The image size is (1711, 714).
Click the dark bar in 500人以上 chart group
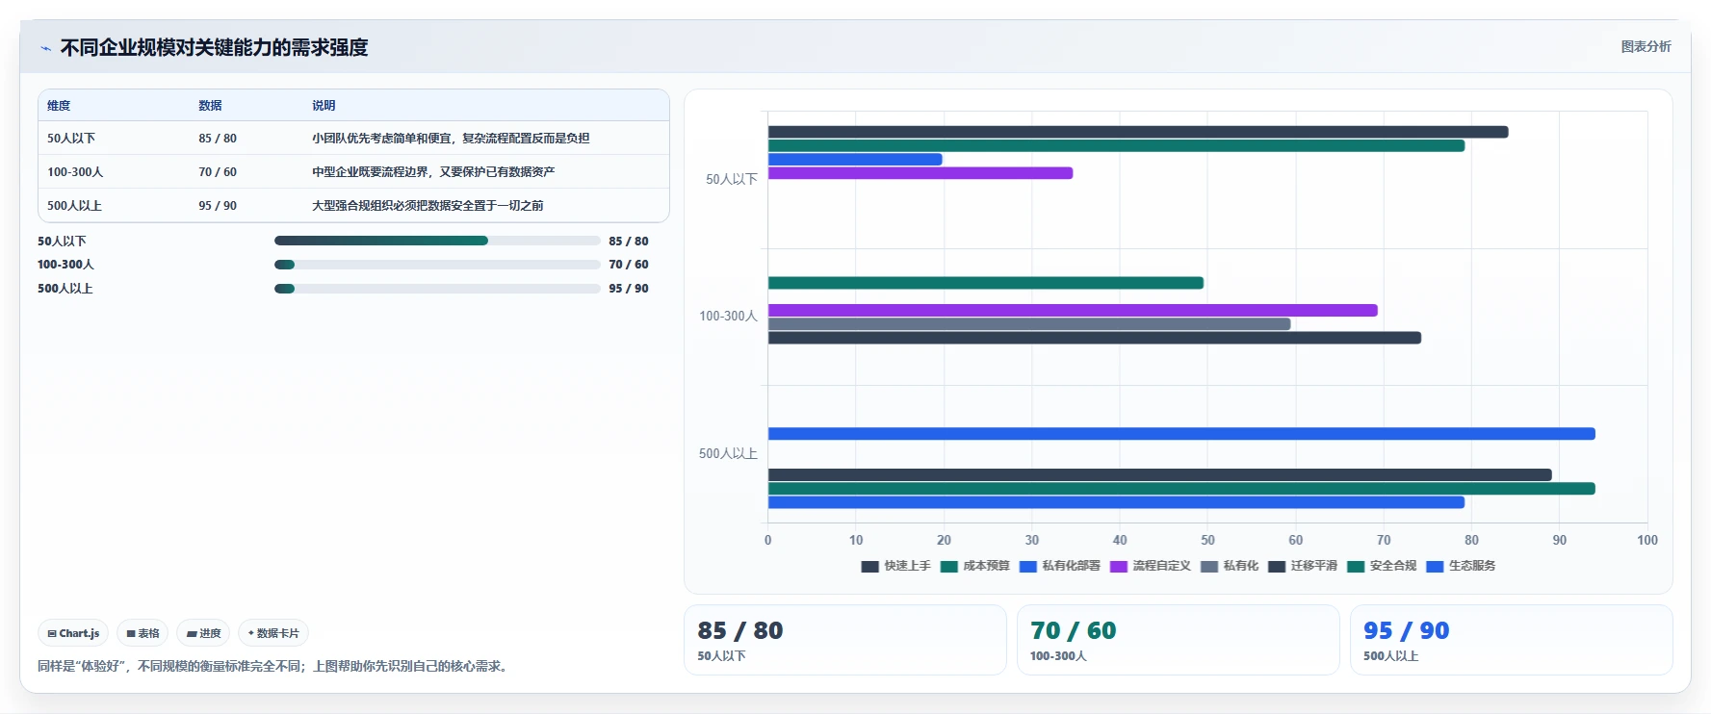pos(1160,475)
